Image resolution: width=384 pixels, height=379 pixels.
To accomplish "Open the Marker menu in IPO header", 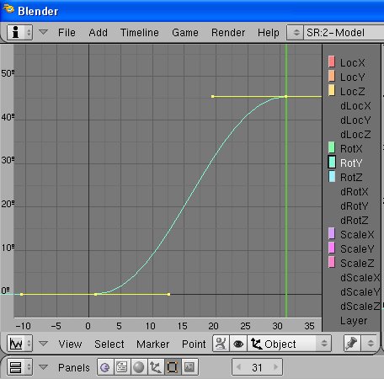I will (x=152, y=344).
